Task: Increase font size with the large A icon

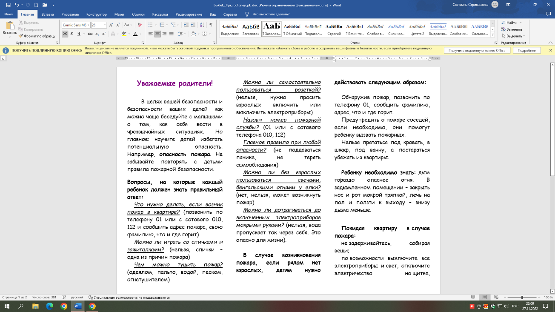Action: point(112,25)
